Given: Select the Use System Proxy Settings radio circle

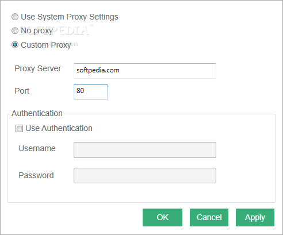Looking at the screenshot, I should (15, 17).
